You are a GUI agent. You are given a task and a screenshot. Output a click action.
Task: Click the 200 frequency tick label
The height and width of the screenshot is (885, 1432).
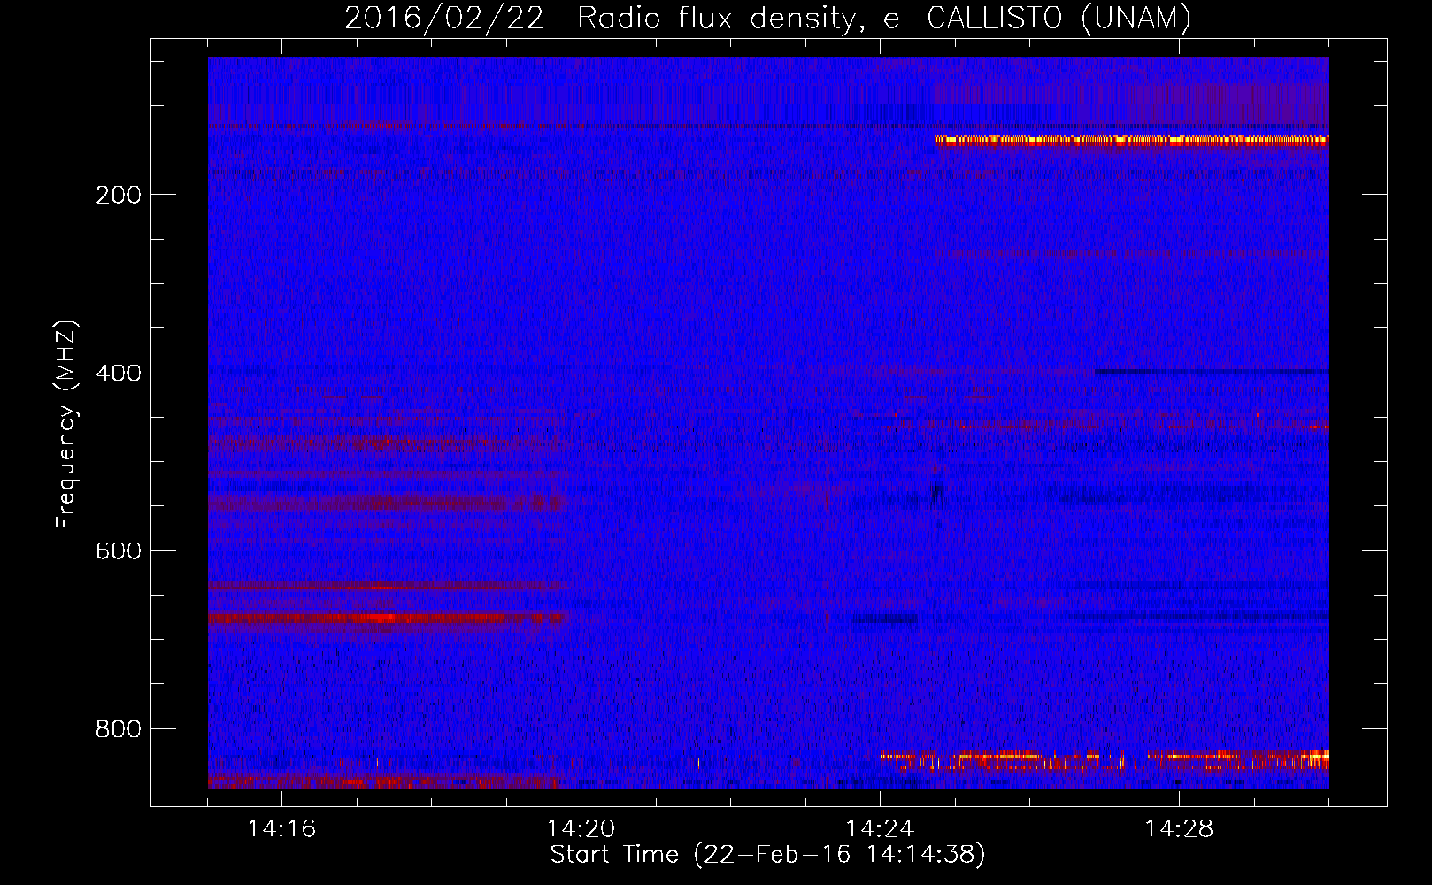(119, 195)
